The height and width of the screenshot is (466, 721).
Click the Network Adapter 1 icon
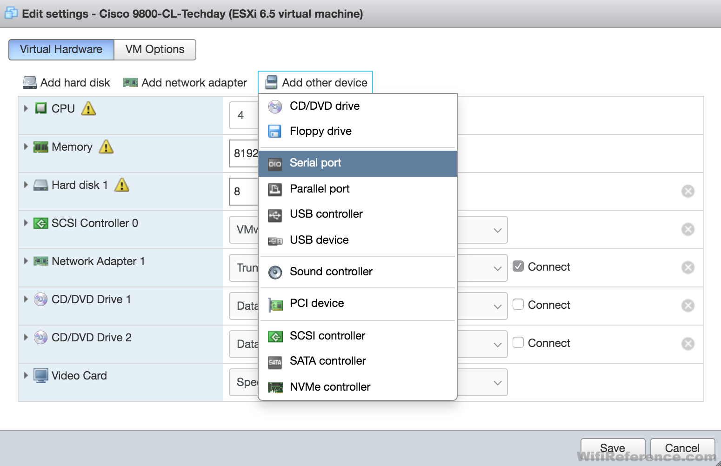41,261
